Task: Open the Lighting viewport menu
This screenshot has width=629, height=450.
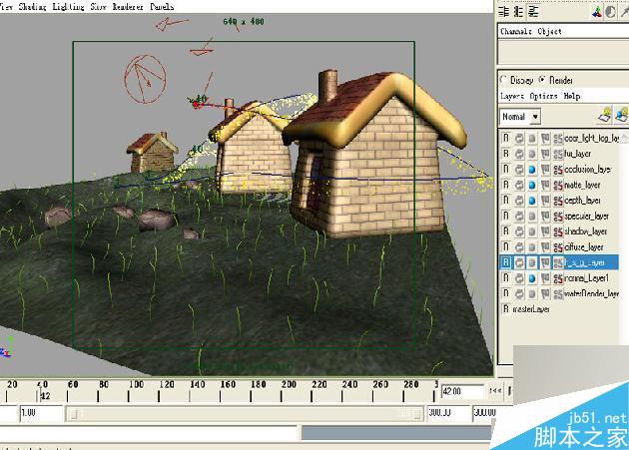Action: point(68,7)
